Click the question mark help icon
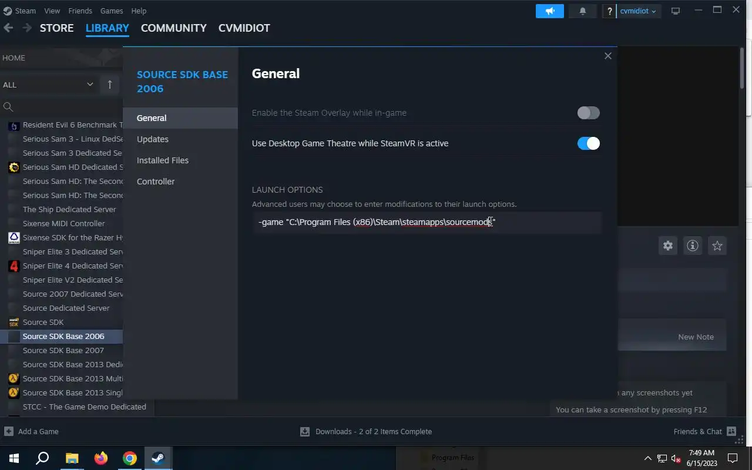 click(x=610, y=11)
